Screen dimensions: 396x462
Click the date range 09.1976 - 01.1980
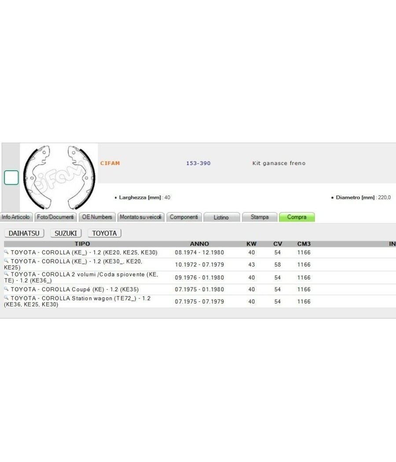point(199,278)
